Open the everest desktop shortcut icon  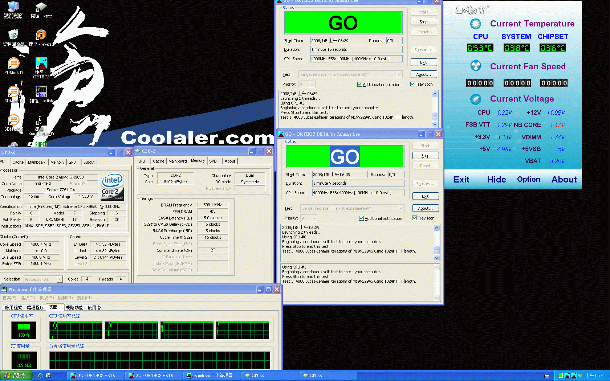(41, 35)
